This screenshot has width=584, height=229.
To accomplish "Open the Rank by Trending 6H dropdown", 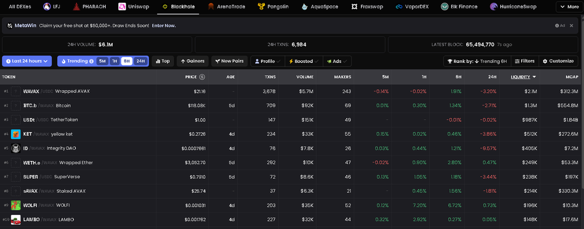I will (x=478, y=61).
